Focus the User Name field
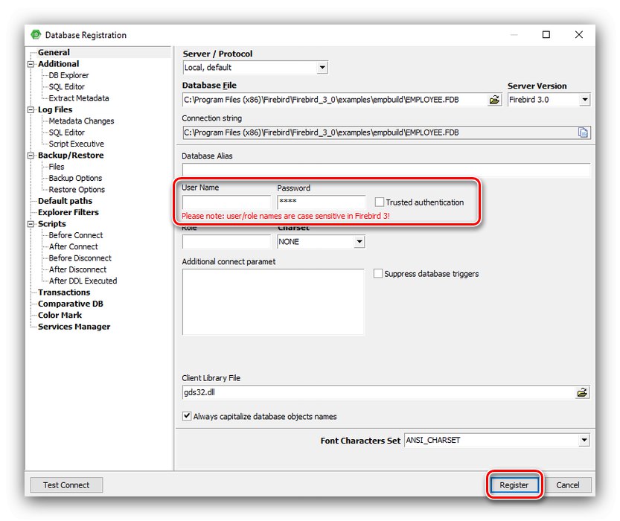 (x=226, y=202)
